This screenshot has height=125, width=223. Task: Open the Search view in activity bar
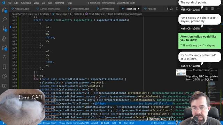(5, 19)
